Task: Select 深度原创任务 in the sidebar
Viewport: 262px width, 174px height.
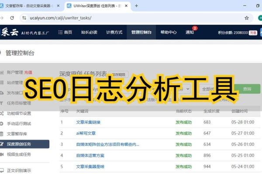Action: tap(24, 144)
